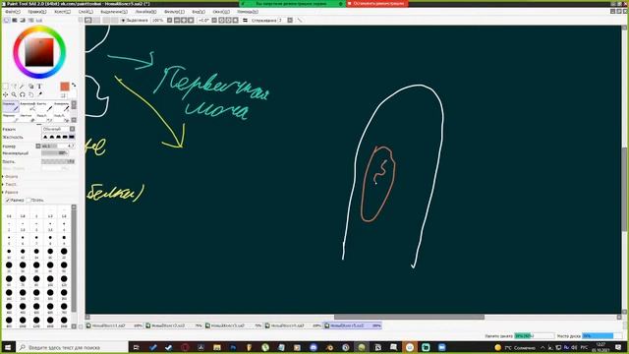Click the orange foreground color swatch
Viewport: 629px width, 354px height.
pos(65,87)
